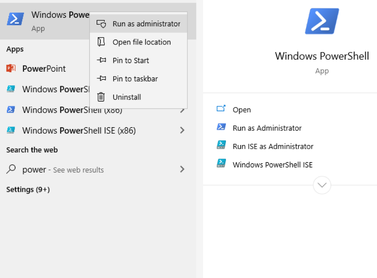Click the shield icon next to Run as administrator
This screenshot has width=377, height=278.
[101, 24]
